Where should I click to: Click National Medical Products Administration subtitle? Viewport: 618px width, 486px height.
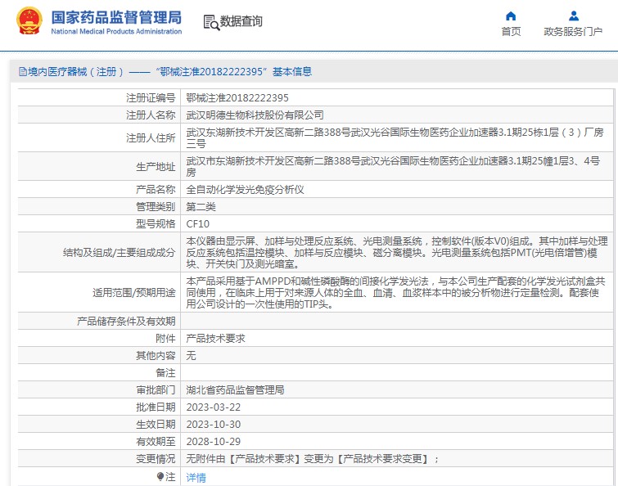coord(116,32)
